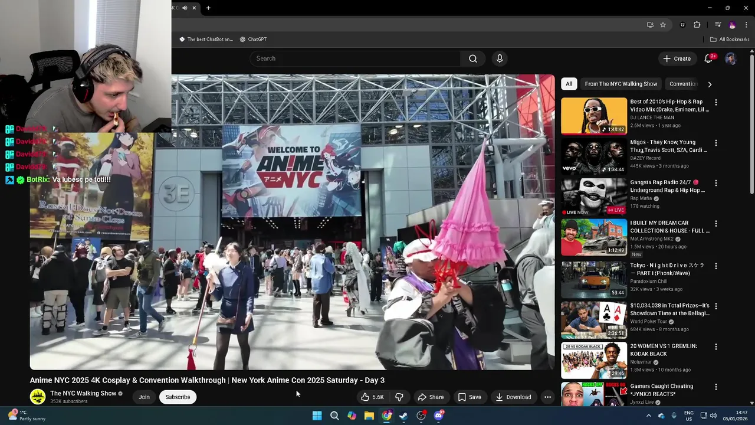Open Steam from the taskbar

[403, 416]
